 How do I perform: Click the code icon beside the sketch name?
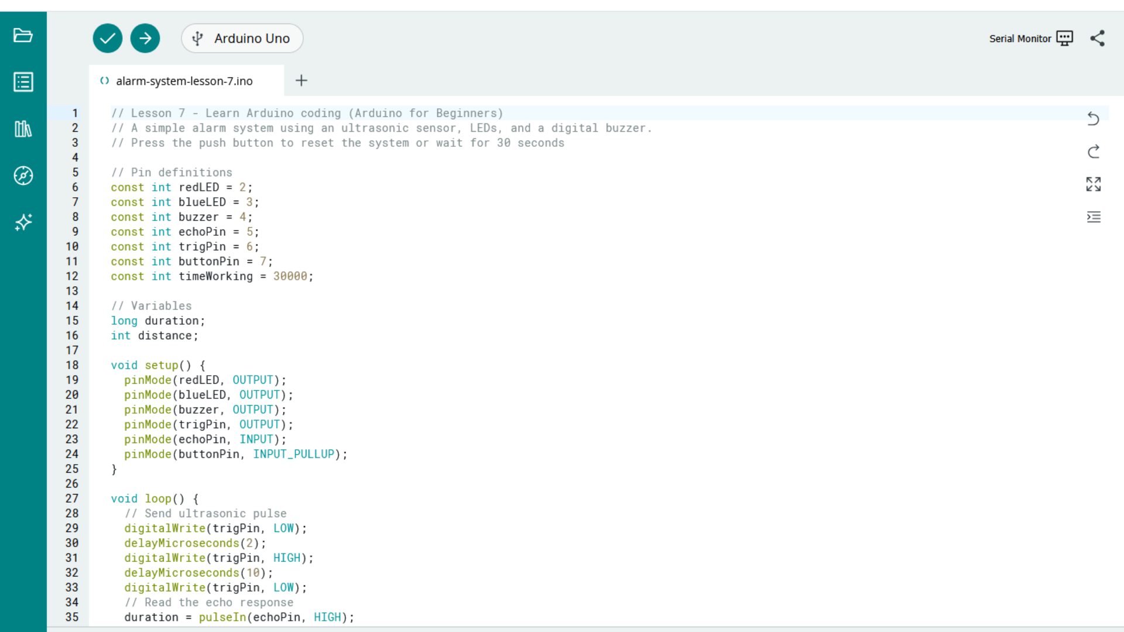[104, 81]
